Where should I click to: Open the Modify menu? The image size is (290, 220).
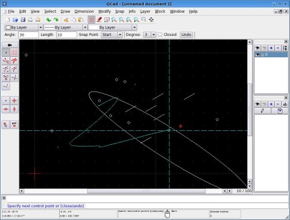104,12
